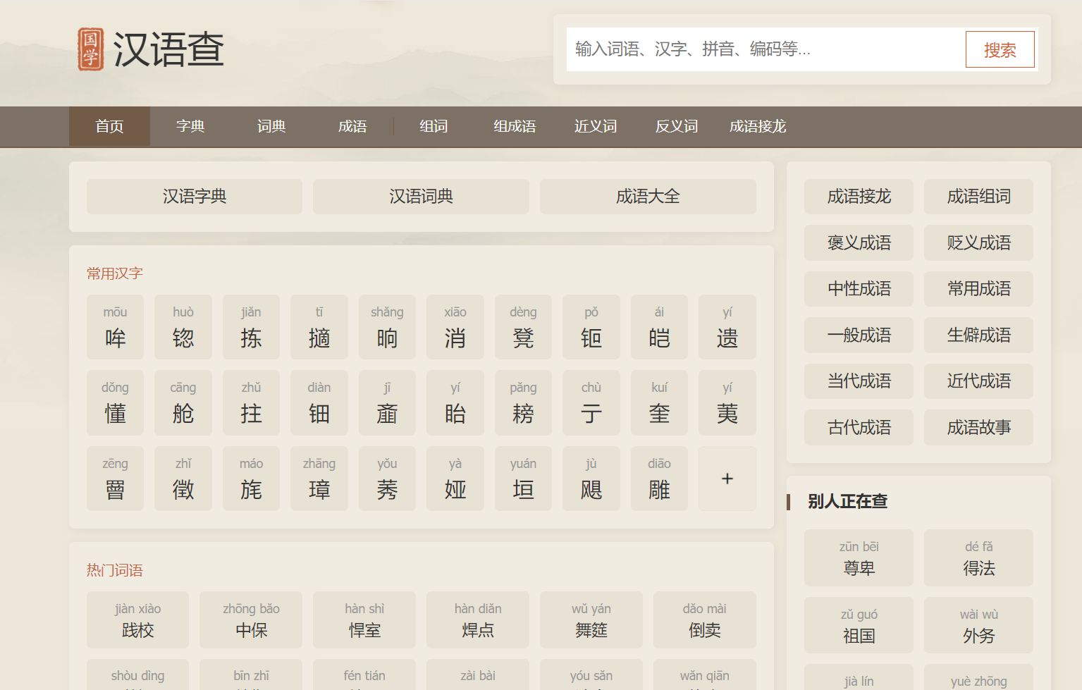Click the 汉语查 site logo
This screenshot has height=690, width=1082.
[151, 49]
